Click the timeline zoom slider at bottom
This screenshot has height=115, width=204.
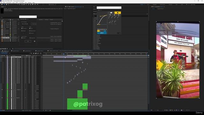(47, 111)
